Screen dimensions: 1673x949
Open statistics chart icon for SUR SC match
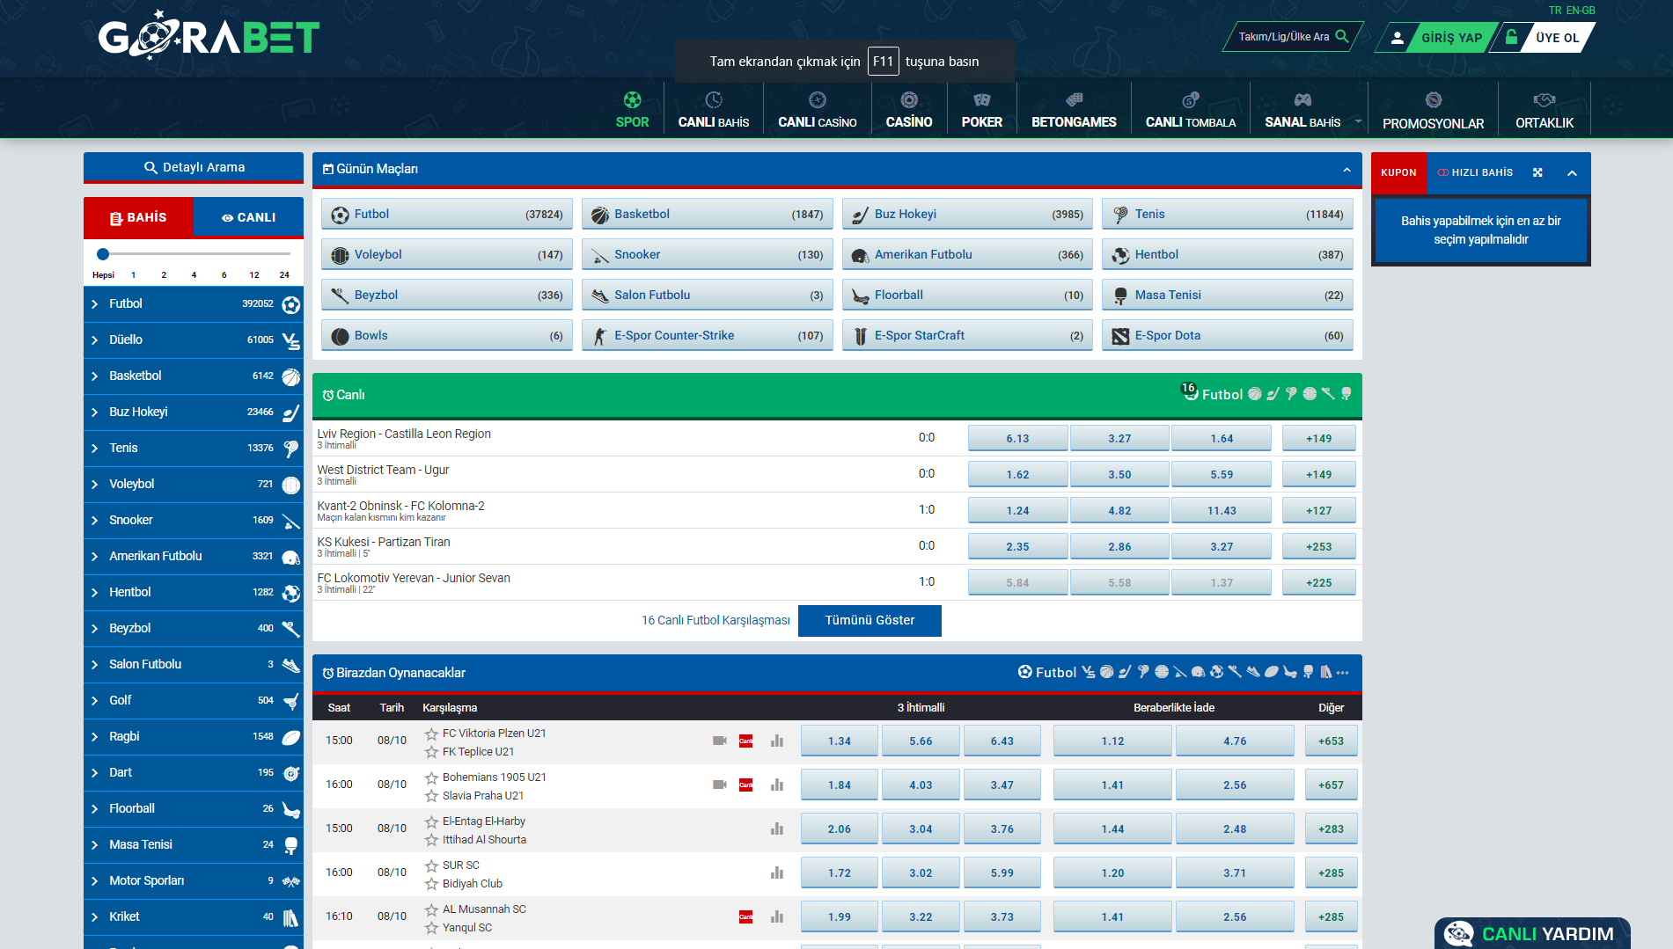pos(776,872)
